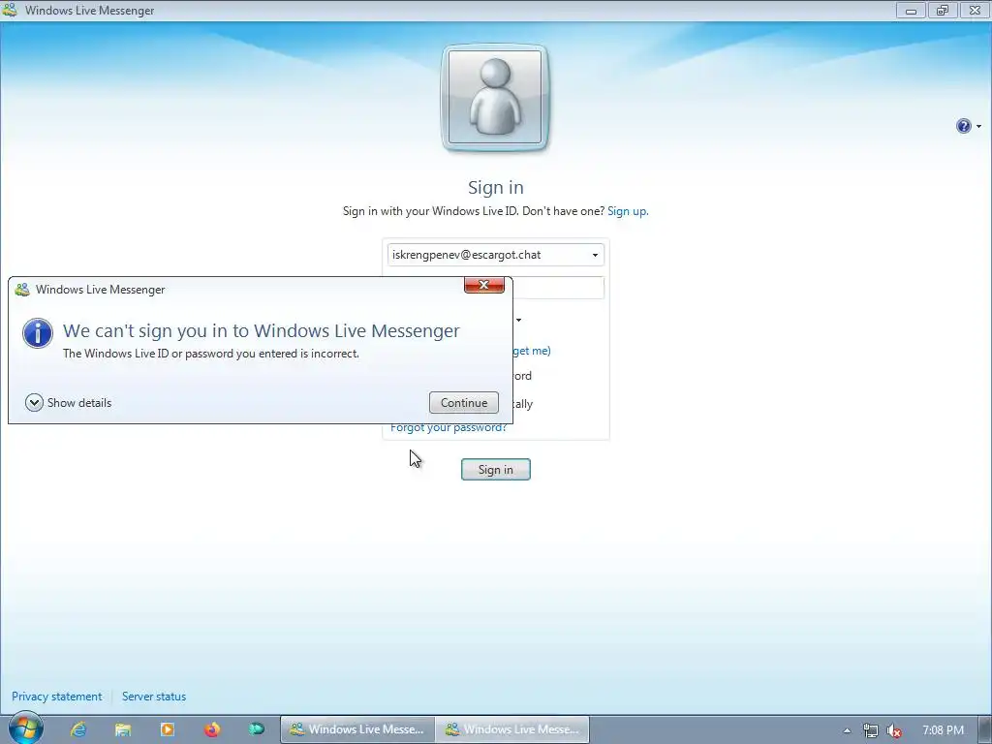Expand the help menu dropdown arrow
992x744 pixels.
click(978, 126)
